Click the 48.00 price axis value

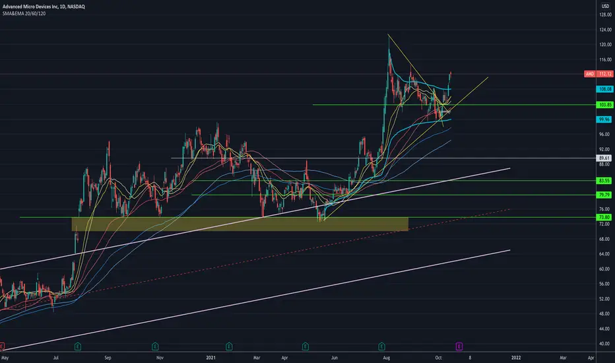605,313
